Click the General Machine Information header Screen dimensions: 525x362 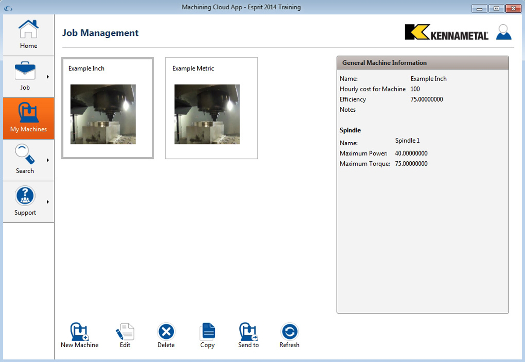click(x=422, y=63)
